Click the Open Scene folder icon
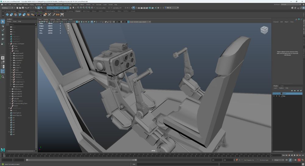Screen dimensions: 305x166 [20, 8]
